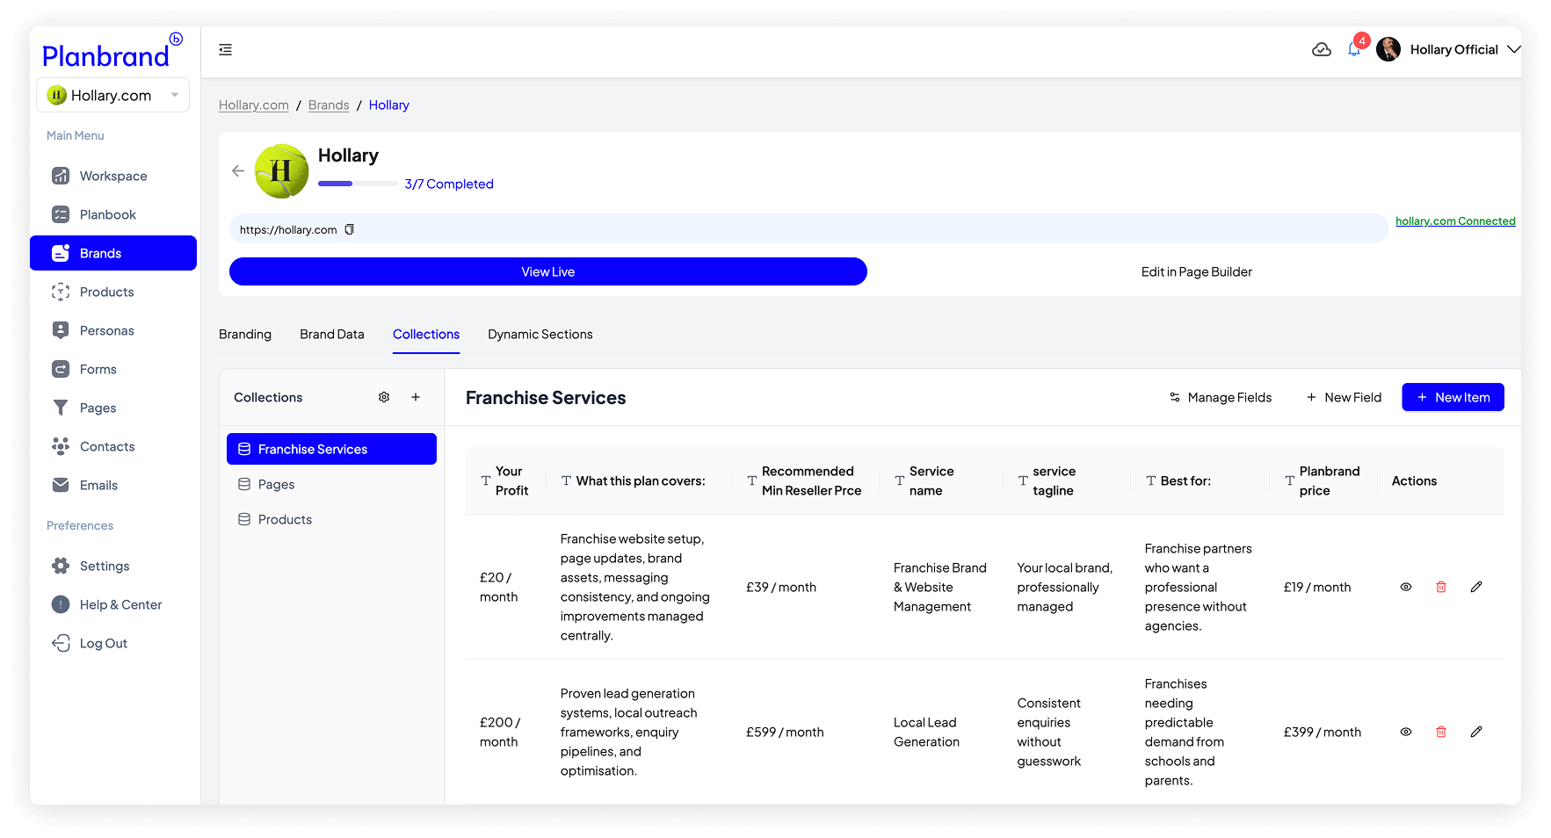Select the Products collection in the list
This screenshot has width=1551, height=838.
tap(285, 520)
